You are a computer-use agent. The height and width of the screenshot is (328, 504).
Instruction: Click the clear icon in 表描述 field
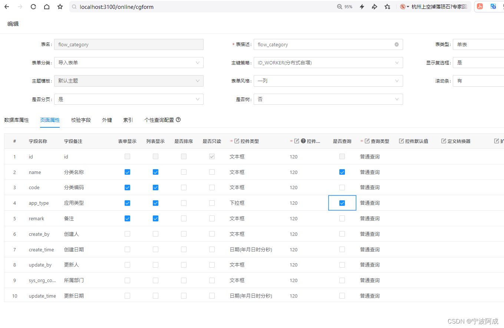[397, 44]
